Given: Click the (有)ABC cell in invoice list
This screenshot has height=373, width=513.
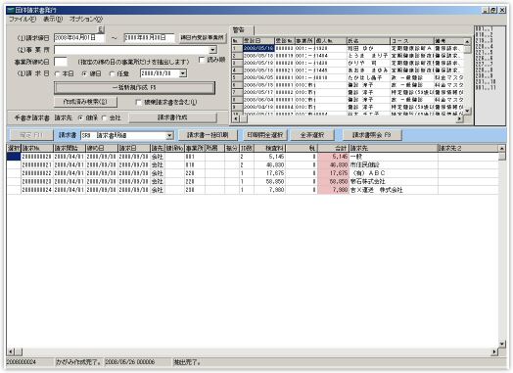Looking at the screenshot, I should click(x=394, y=173).
